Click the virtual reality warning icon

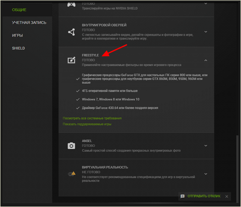coord(72,174)
